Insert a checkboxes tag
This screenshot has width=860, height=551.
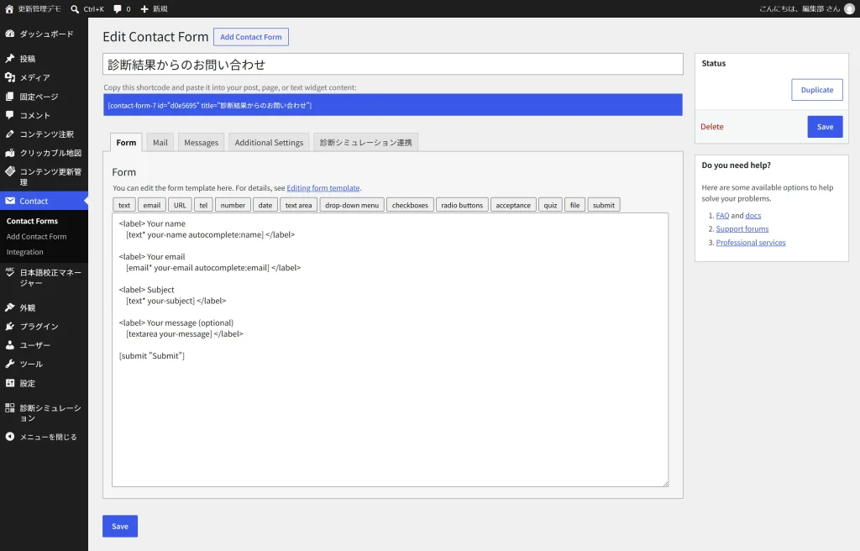pos(410,205)
